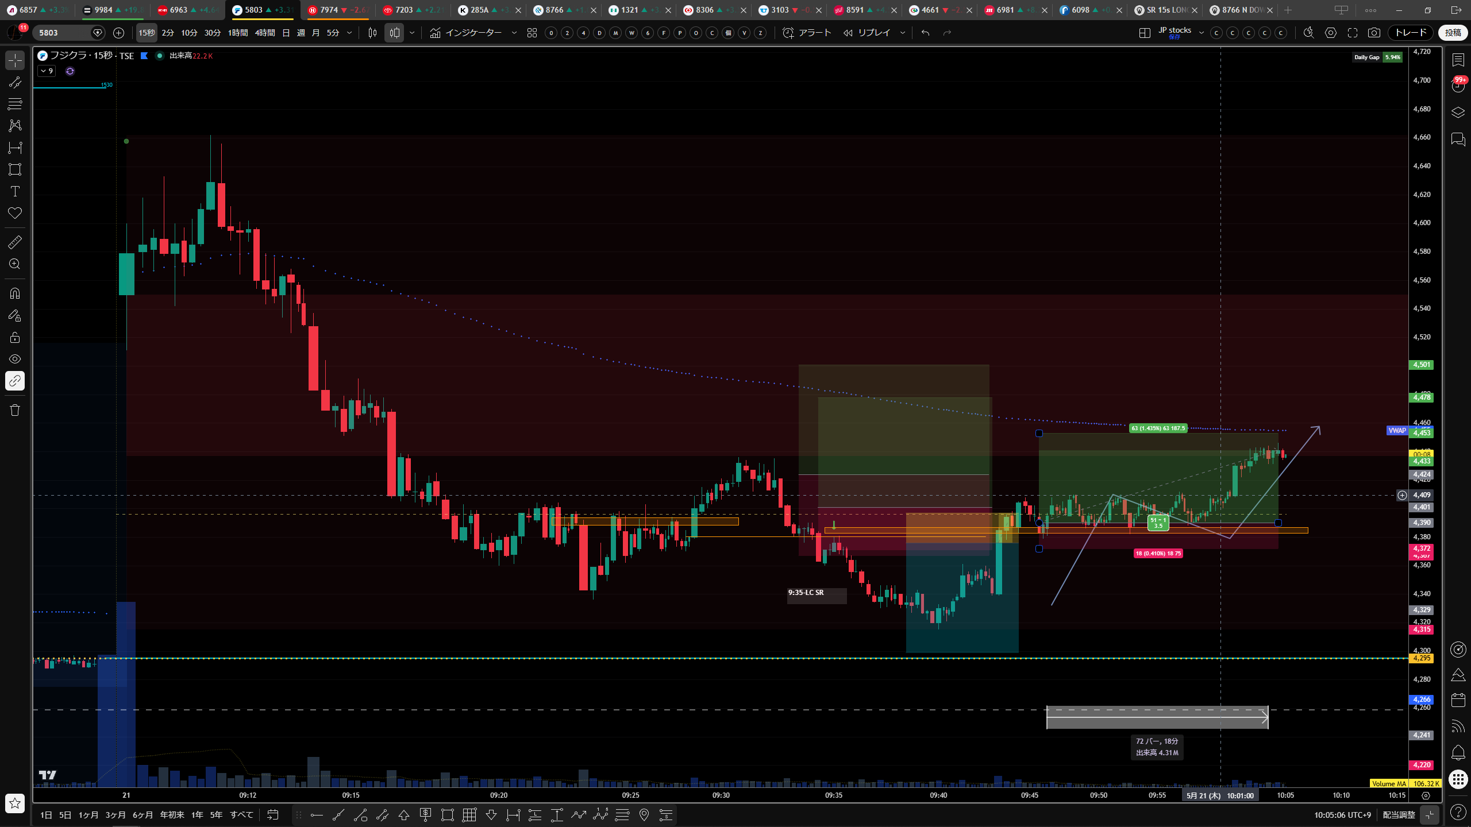Viewport: 1471px width, 827px height.
Task: Expand the replay options dropdown arrow
Action: pyautogui.click(x=903, y=33)
